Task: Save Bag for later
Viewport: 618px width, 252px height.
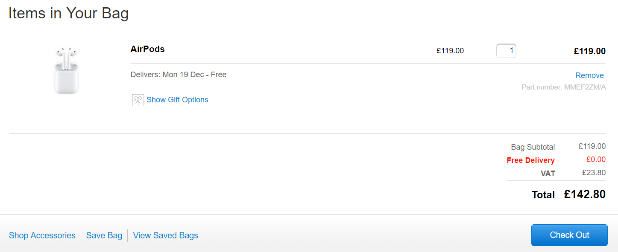Action: click(104, 235)
